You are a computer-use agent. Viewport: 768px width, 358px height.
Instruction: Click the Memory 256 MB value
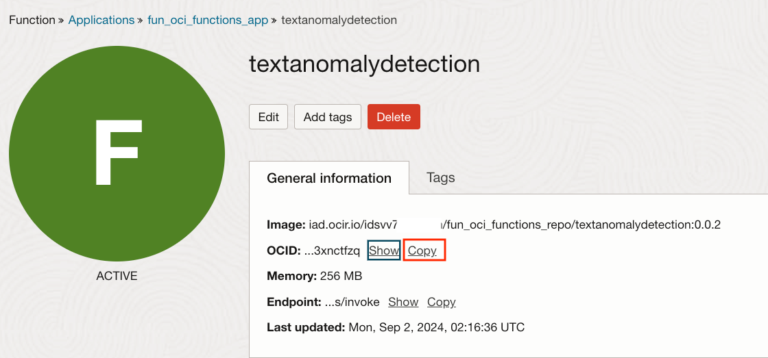tap(341, 276)
